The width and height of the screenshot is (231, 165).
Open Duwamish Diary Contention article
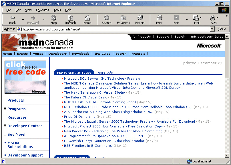point(104,141)
